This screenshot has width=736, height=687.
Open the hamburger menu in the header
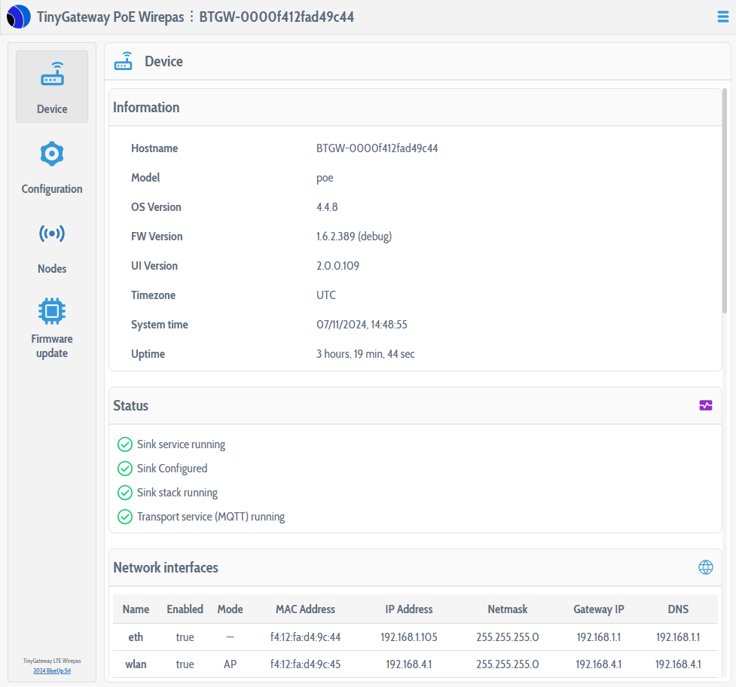(x=722, y=17)
